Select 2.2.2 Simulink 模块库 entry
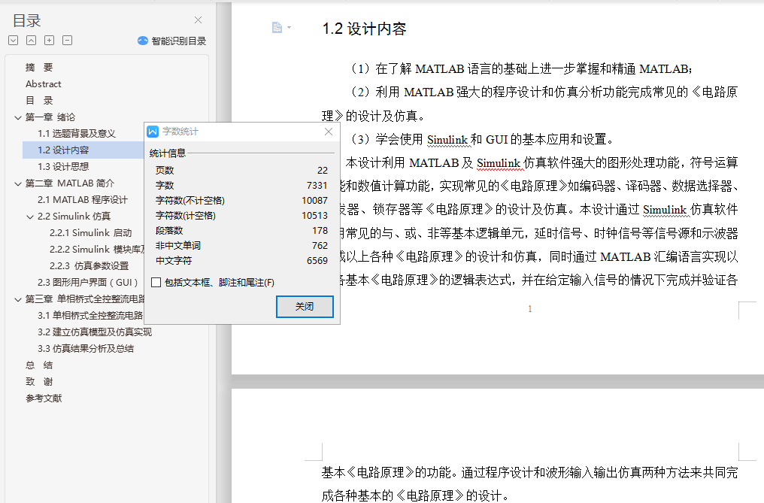This screenshot has height=503, width=764. [96, 250]
